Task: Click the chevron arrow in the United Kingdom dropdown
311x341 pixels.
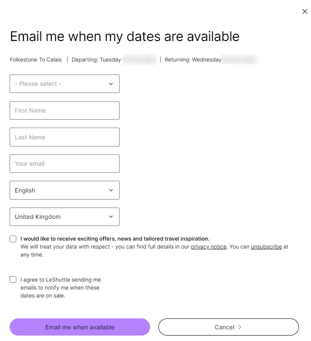Action: tap(111, 217)
